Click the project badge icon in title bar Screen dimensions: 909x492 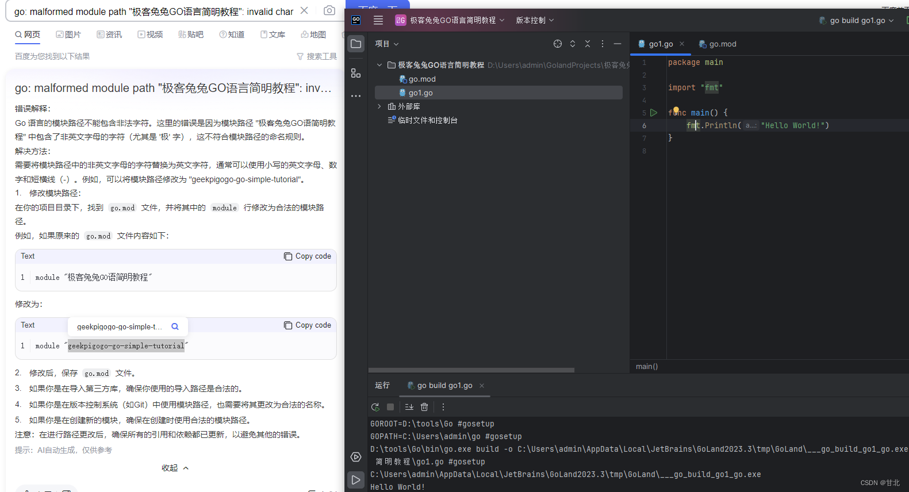pos(401,20)
